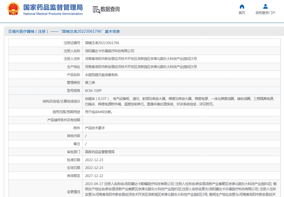Click the 型号规格 label cell
This screenshot has height=197, width=284.
[x=45, y=91]
